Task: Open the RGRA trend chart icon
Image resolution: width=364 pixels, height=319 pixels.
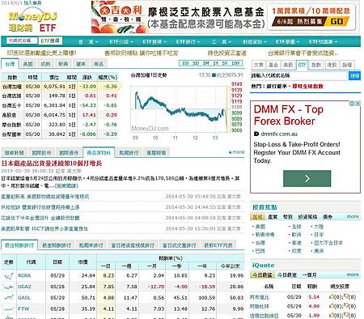Action: click(x=9, y=275)
